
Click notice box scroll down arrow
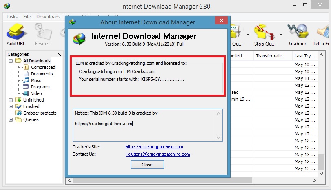[x=218, y=138]
